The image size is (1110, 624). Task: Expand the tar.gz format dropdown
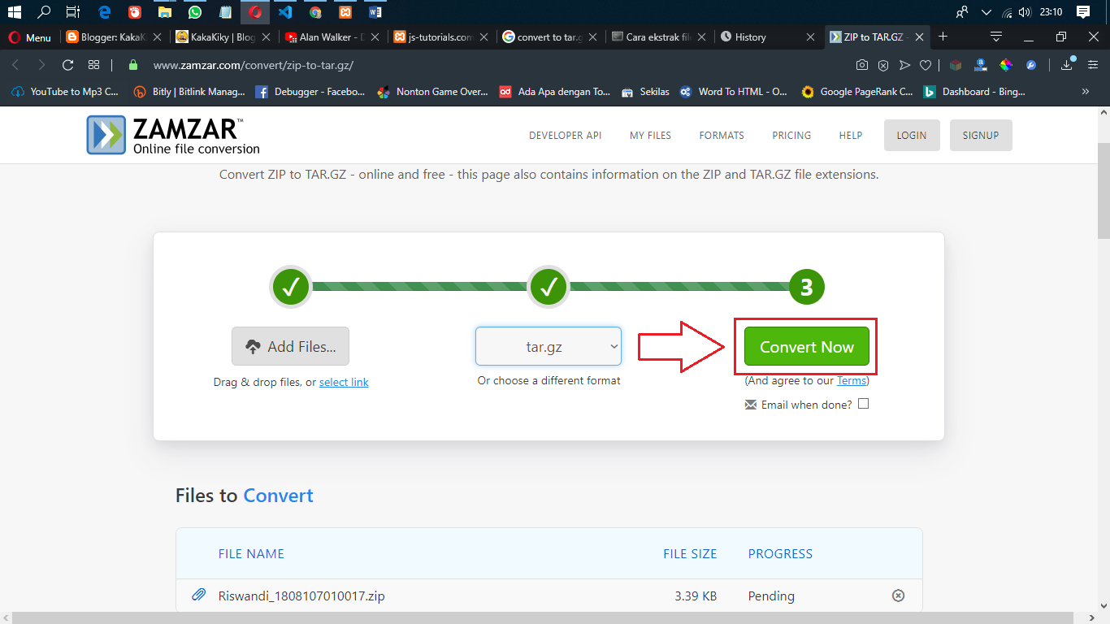coord(548,346)
